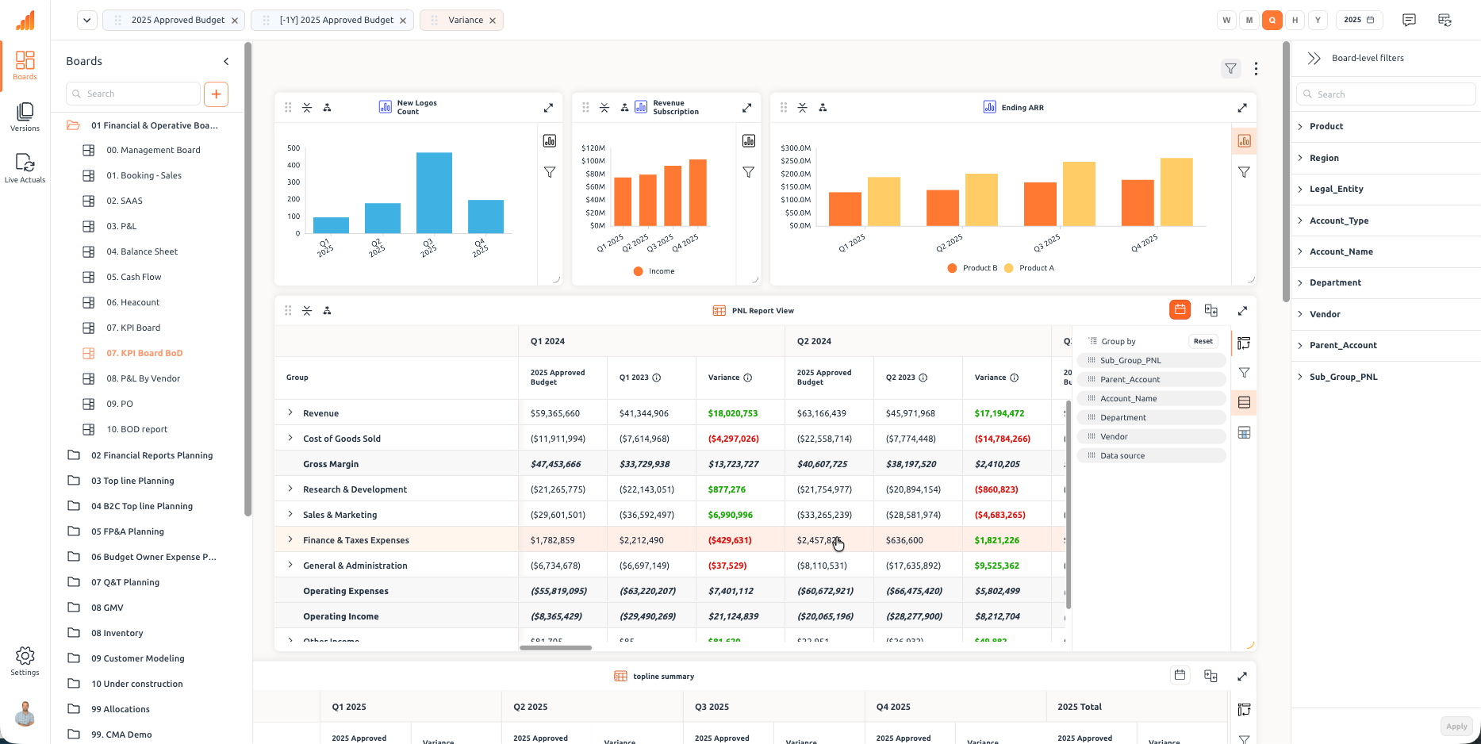Image resolution: width=1481 pixels, height=744 pixels.
Task: Open board filter funnel icon near three-dot menu
Action: coord(1230,69)
